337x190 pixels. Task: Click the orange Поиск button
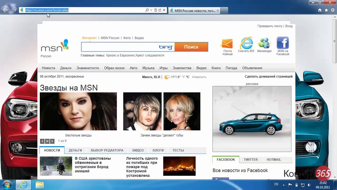click(x=191, y=47)
